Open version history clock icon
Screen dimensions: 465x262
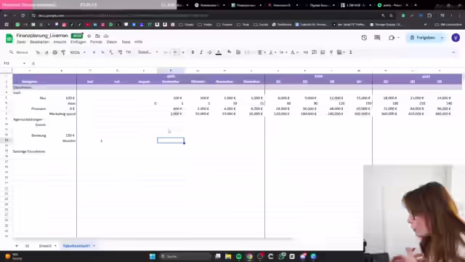(x=364, y=38)
